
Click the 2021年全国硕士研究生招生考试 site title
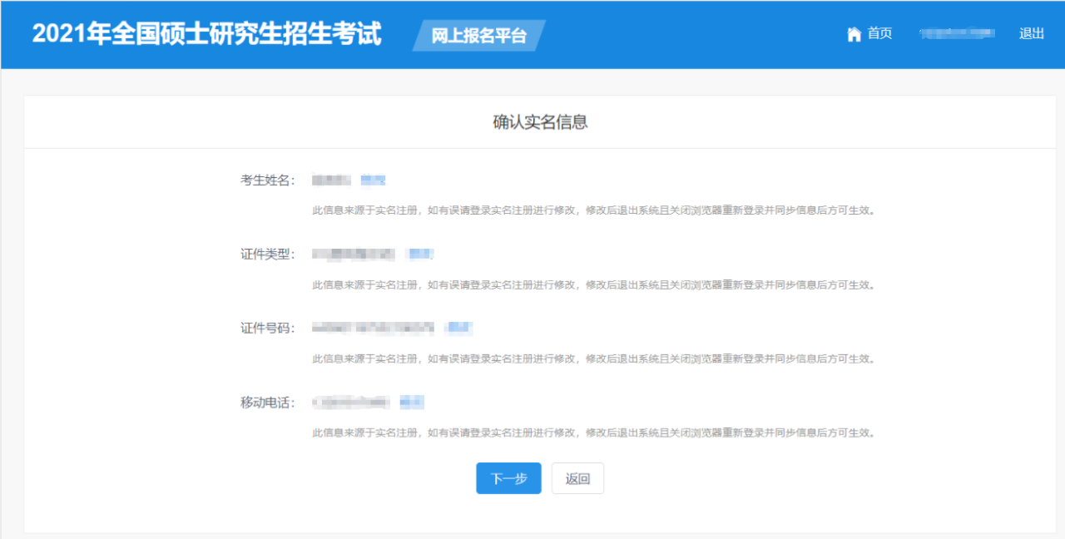coord(206,34)
